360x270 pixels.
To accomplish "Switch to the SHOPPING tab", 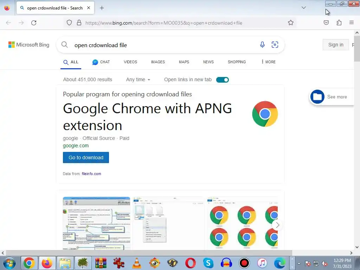I will click(237, 62).
